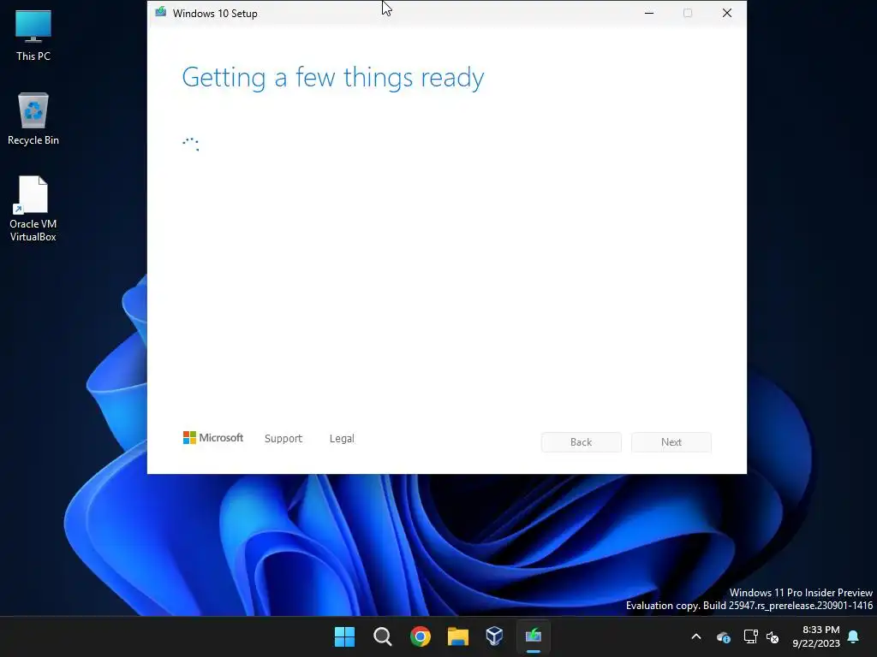Viewport: 877px width, 657px height.
Task: Launch Google Chrome from the taskbar
Action: pyautogui.click(x=420, y=636)
